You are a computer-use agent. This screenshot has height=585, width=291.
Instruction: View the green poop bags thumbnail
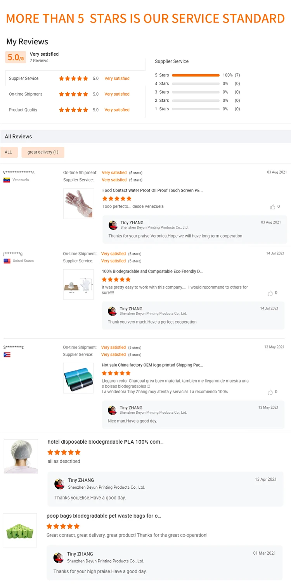coord(20,530)
